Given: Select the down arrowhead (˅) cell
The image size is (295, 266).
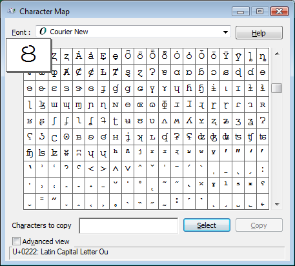Looking at the screenshot, I should [128, 169].
